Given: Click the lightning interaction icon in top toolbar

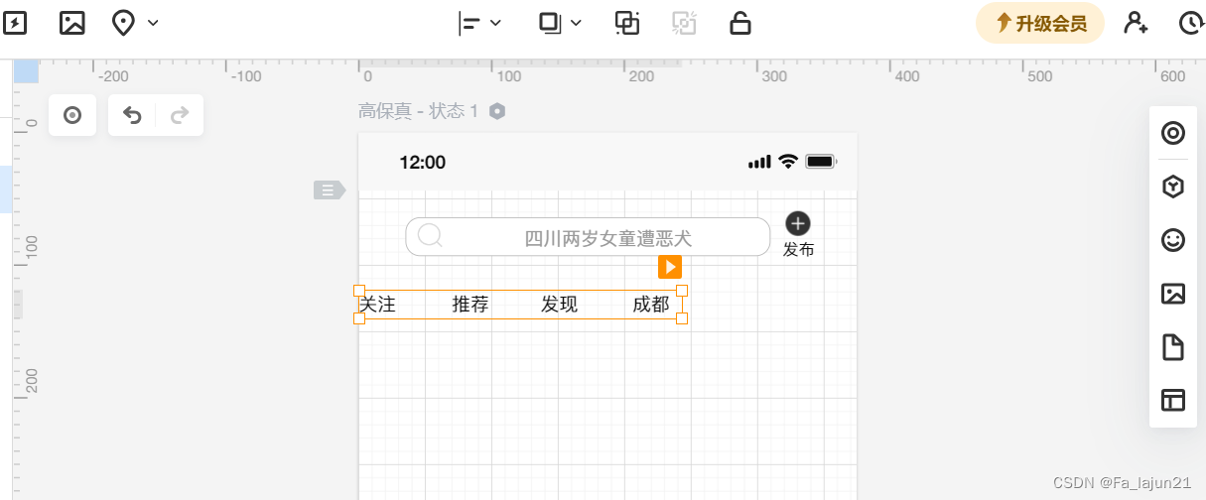Looking at the screenshot, I should pos(16,23).
